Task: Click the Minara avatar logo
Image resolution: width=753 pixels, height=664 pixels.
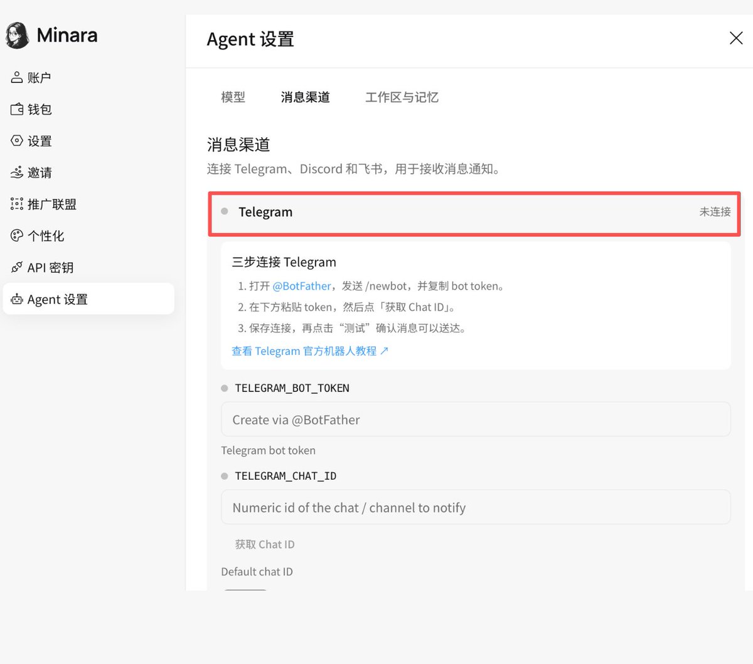Action: click(18, 35)
